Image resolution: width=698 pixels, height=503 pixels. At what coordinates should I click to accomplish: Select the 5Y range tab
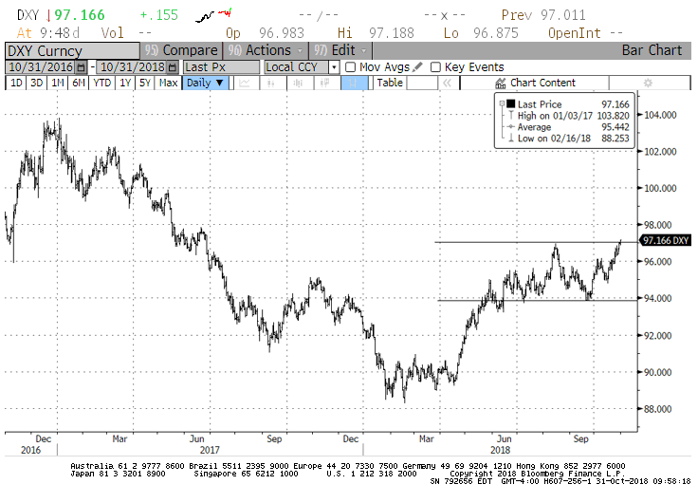click(x=145, y=83)
